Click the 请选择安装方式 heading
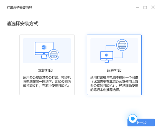The image size is (161, 135). point(22,24)
